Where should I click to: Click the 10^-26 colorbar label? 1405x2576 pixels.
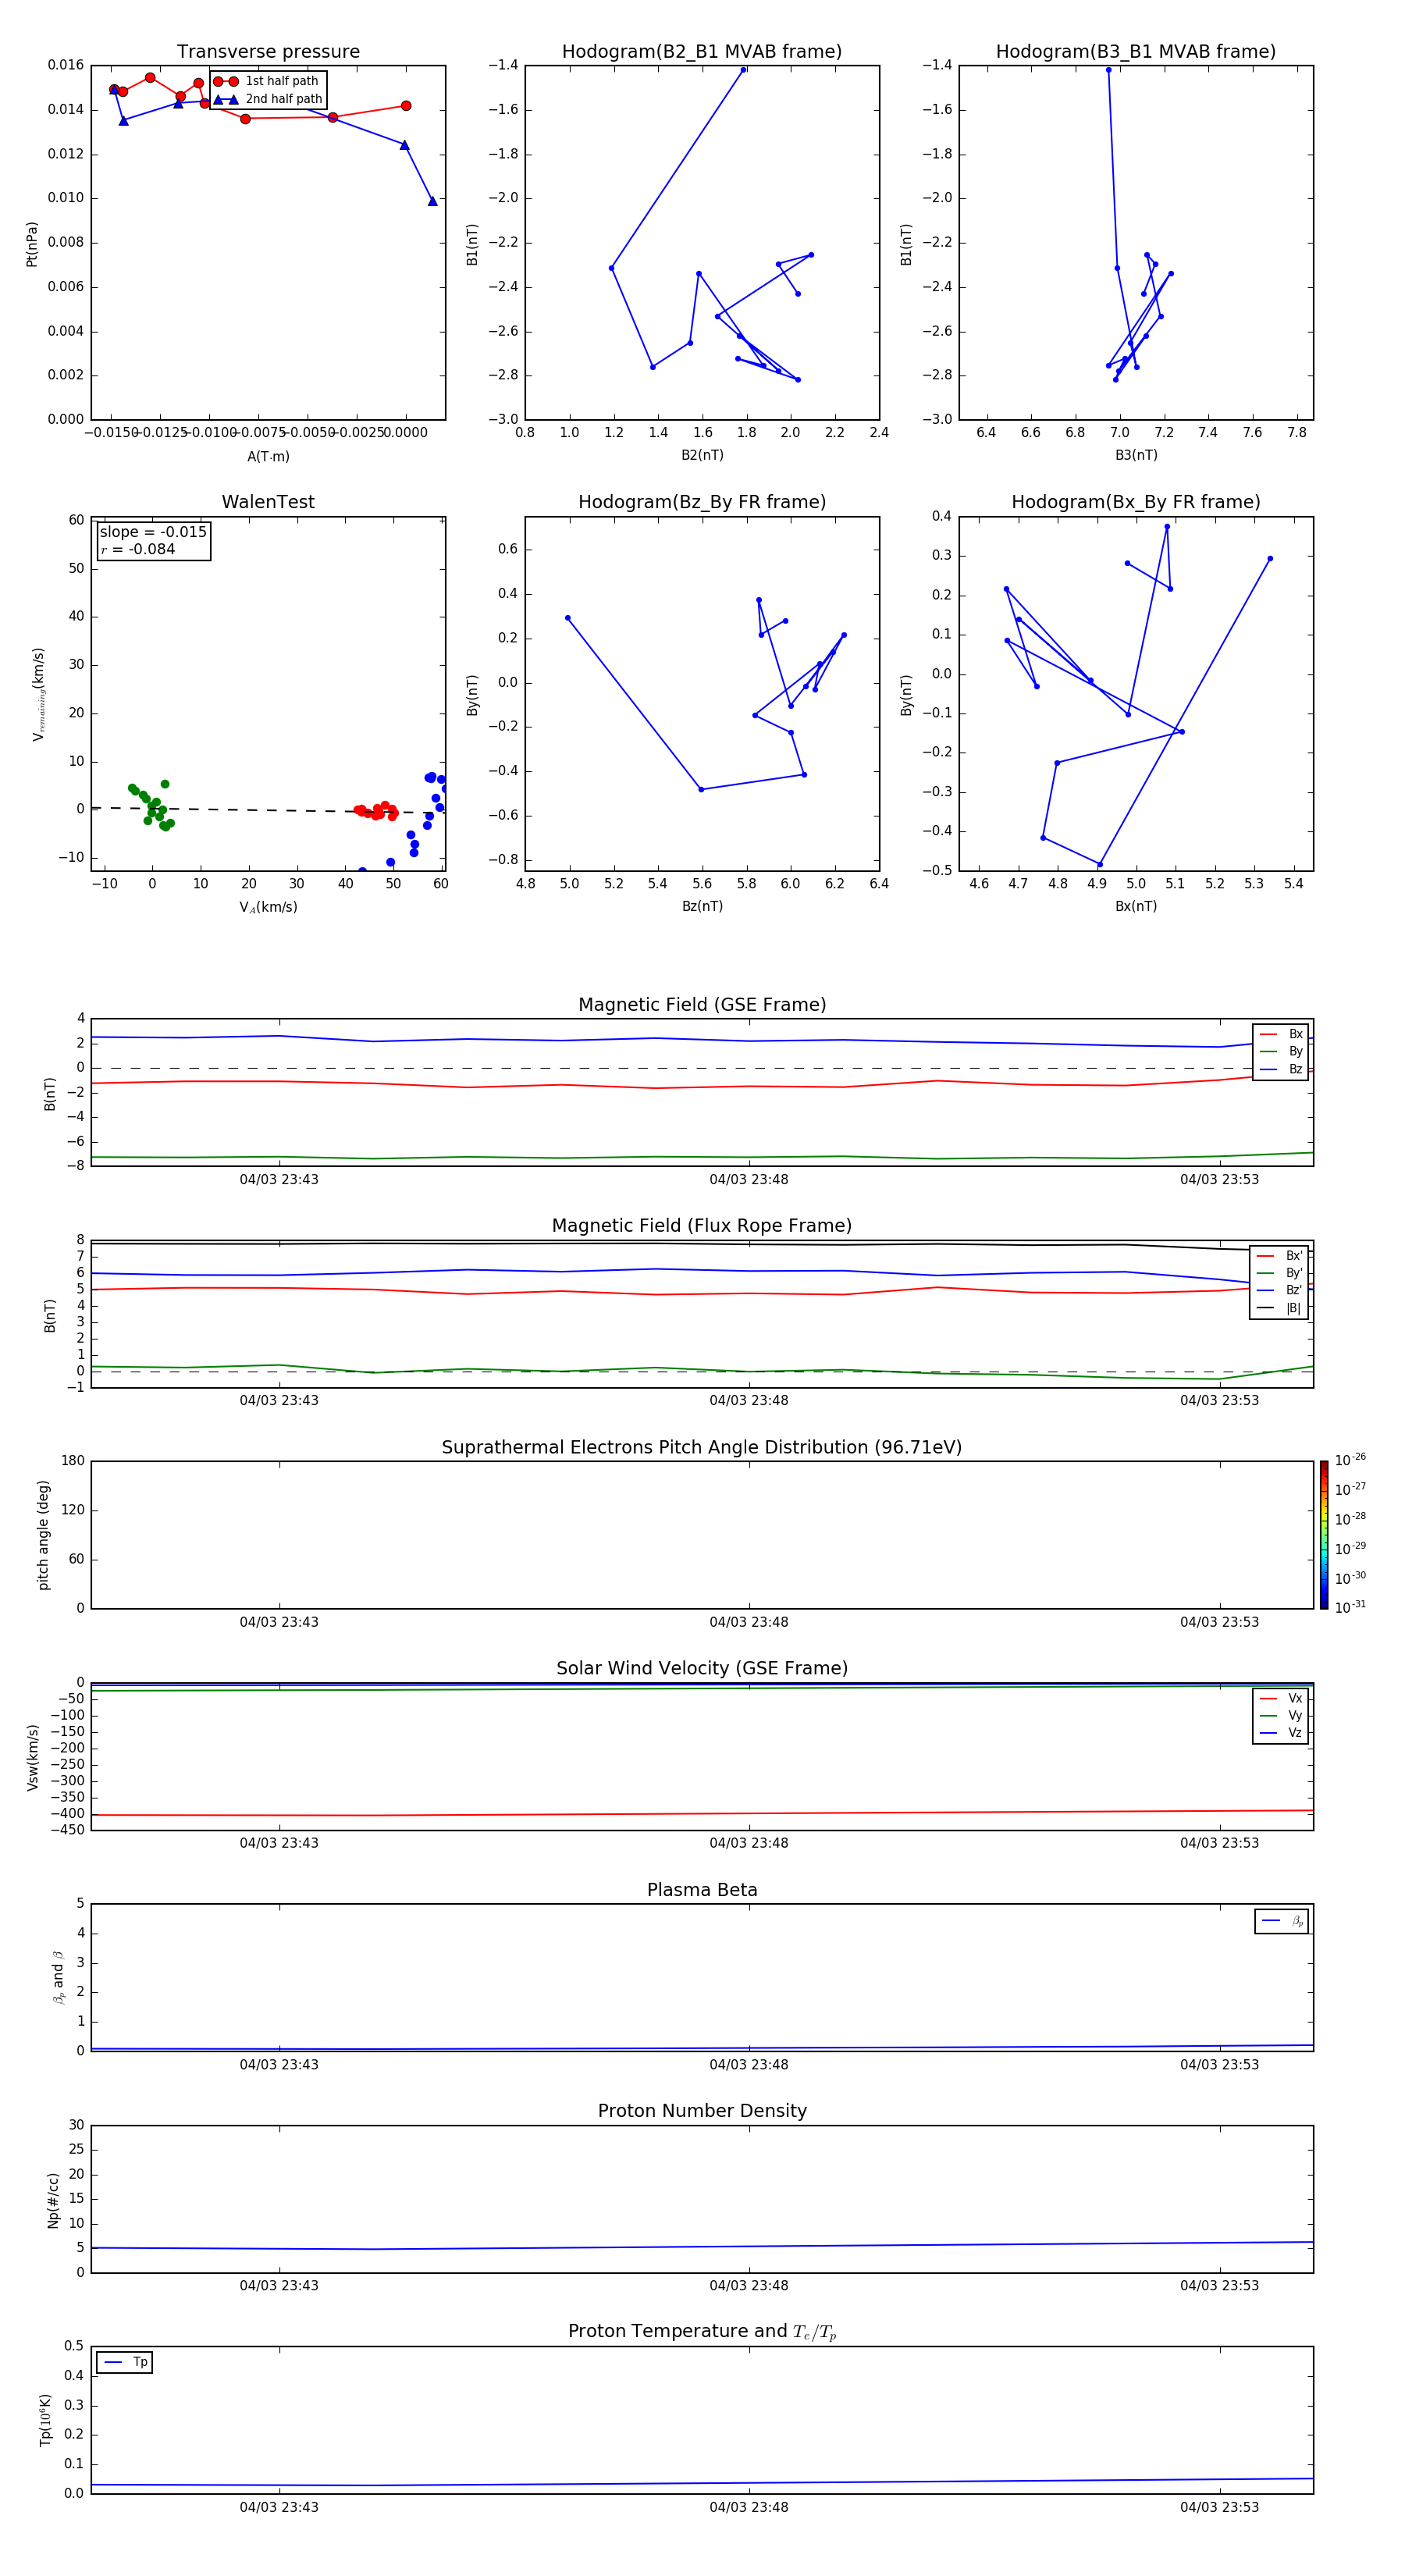(x=1350, y=1460)
